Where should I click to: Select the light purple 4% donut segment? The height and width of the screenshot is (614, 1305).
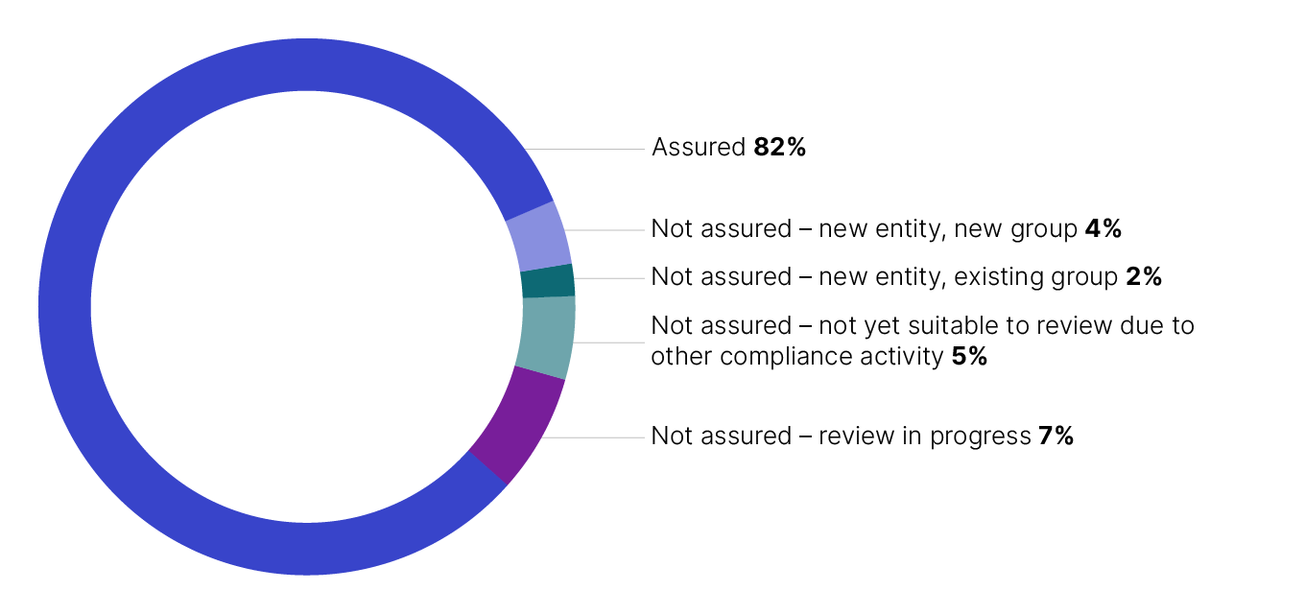[538, 236]
